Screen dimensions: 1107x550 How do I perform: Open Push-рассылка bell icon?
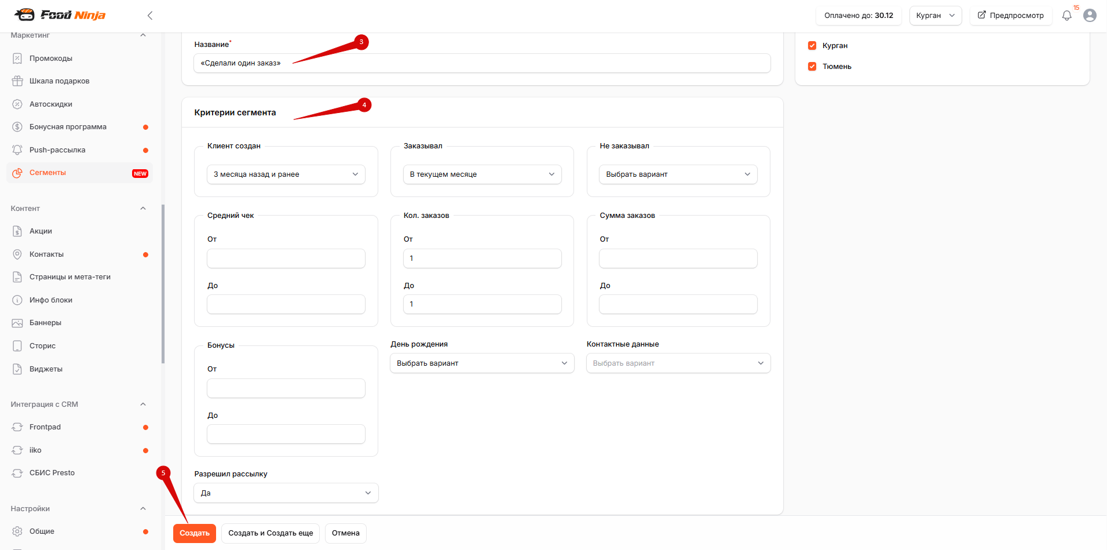[17, 150]
